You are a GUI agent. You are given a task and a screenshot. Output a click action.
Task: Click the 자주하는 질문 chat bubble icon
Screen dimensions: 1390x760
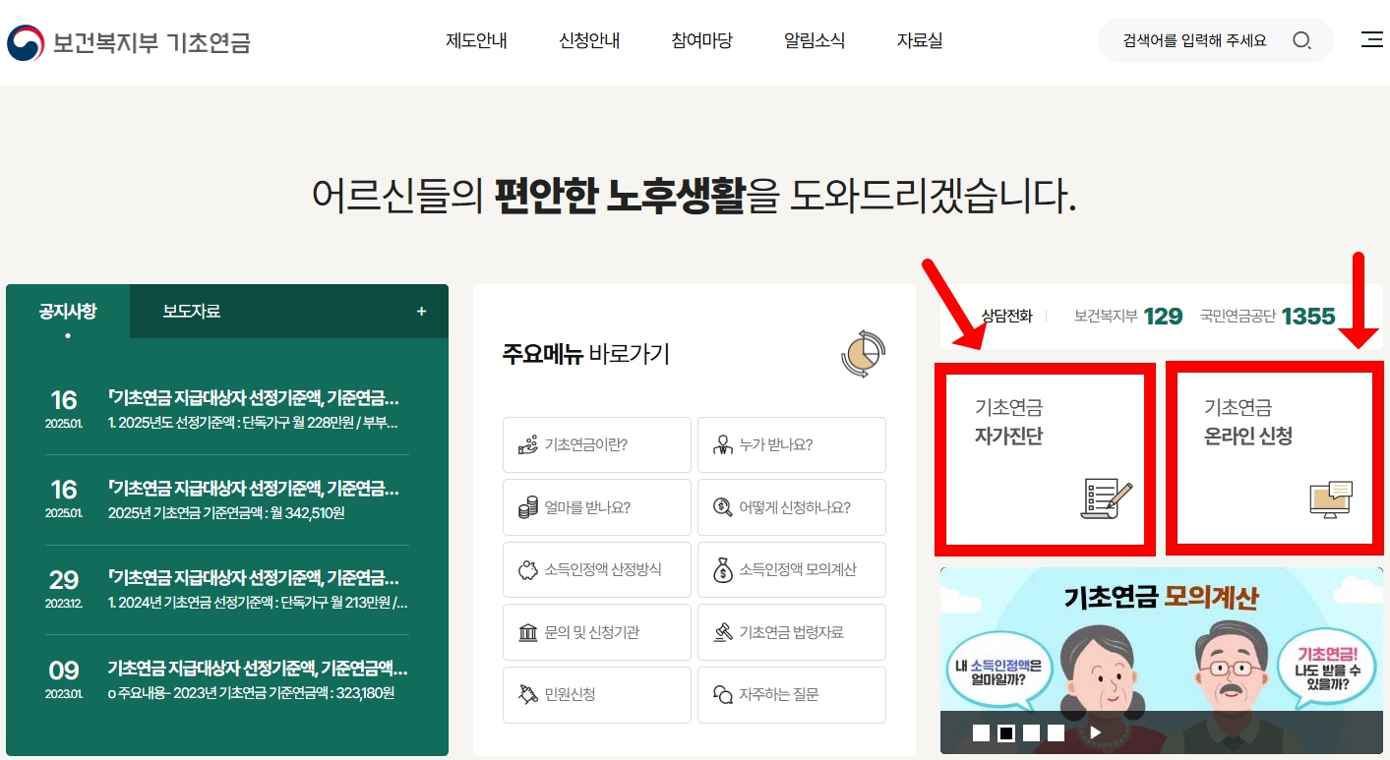[723, 694]
